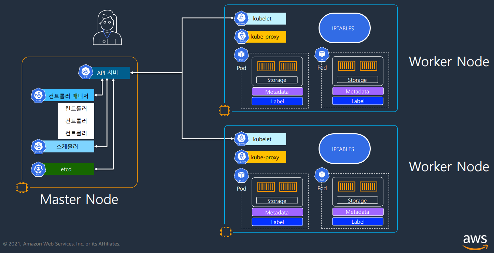Select the kubelet box in lower Worker Node

pyautogui.click(x=265, y=139)
